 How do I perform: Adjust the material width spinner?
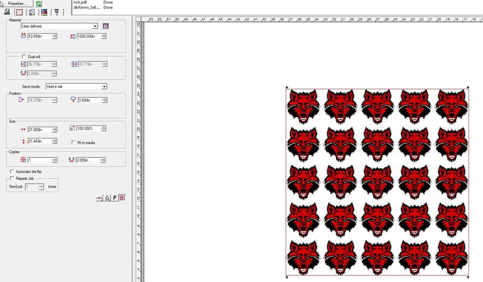(54, 36)
